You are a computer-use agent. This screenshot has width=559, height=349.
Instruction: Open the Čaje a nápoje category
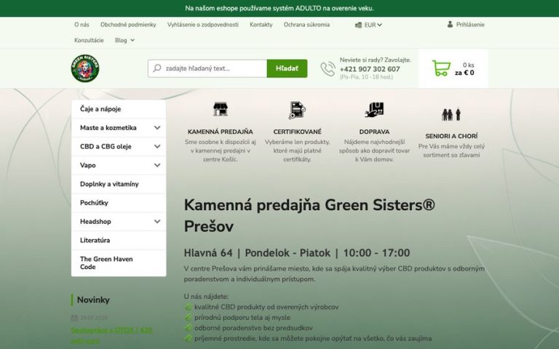click(119, 109)
